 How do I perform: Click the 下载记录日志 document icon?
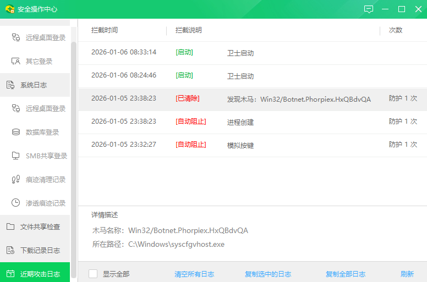click(x=10, y=250)
